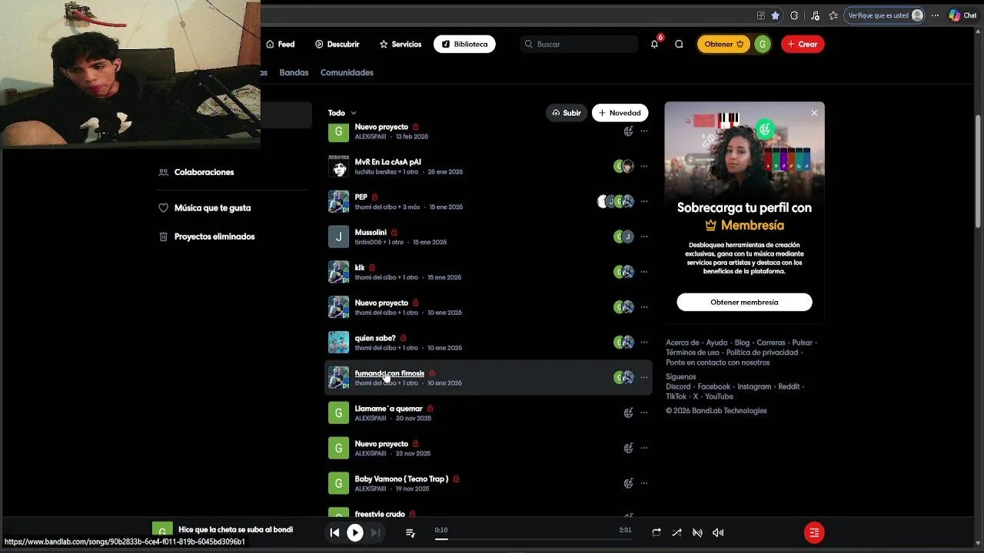The height and width of the screenshot is (553, 984).
Task: Expand the Todo filter dropdown
Action: (342, 113)
